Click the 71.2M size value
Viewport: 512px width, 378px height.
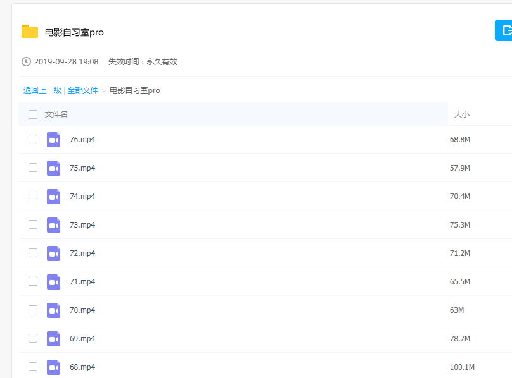(460, 253)
